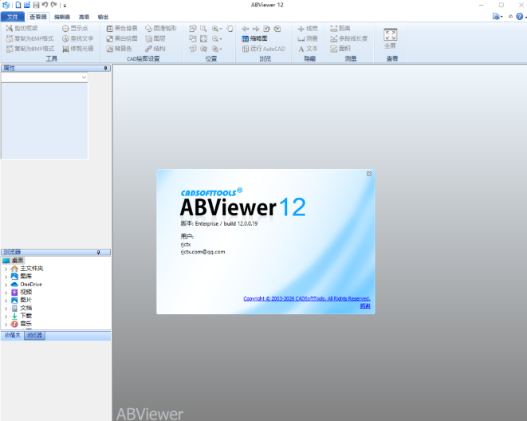
Task: Click the 结构 structure icon
Action: click(x=155, y=49)
